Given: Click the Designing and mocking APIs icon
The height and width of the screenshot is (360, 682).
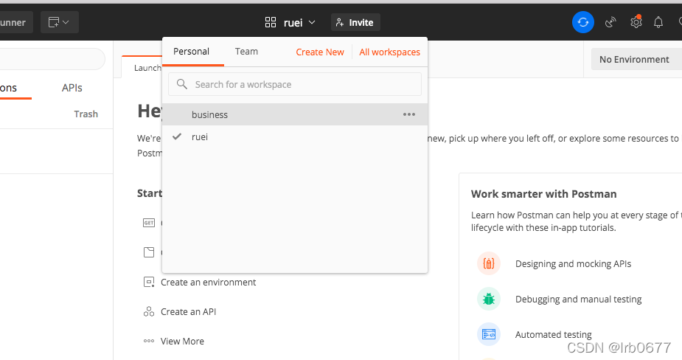Looking at the screenshot, I should pos(489,263).
